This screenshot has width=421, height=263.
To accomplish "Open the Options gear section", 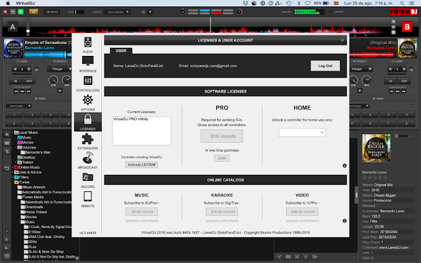I will pos(87,103).
